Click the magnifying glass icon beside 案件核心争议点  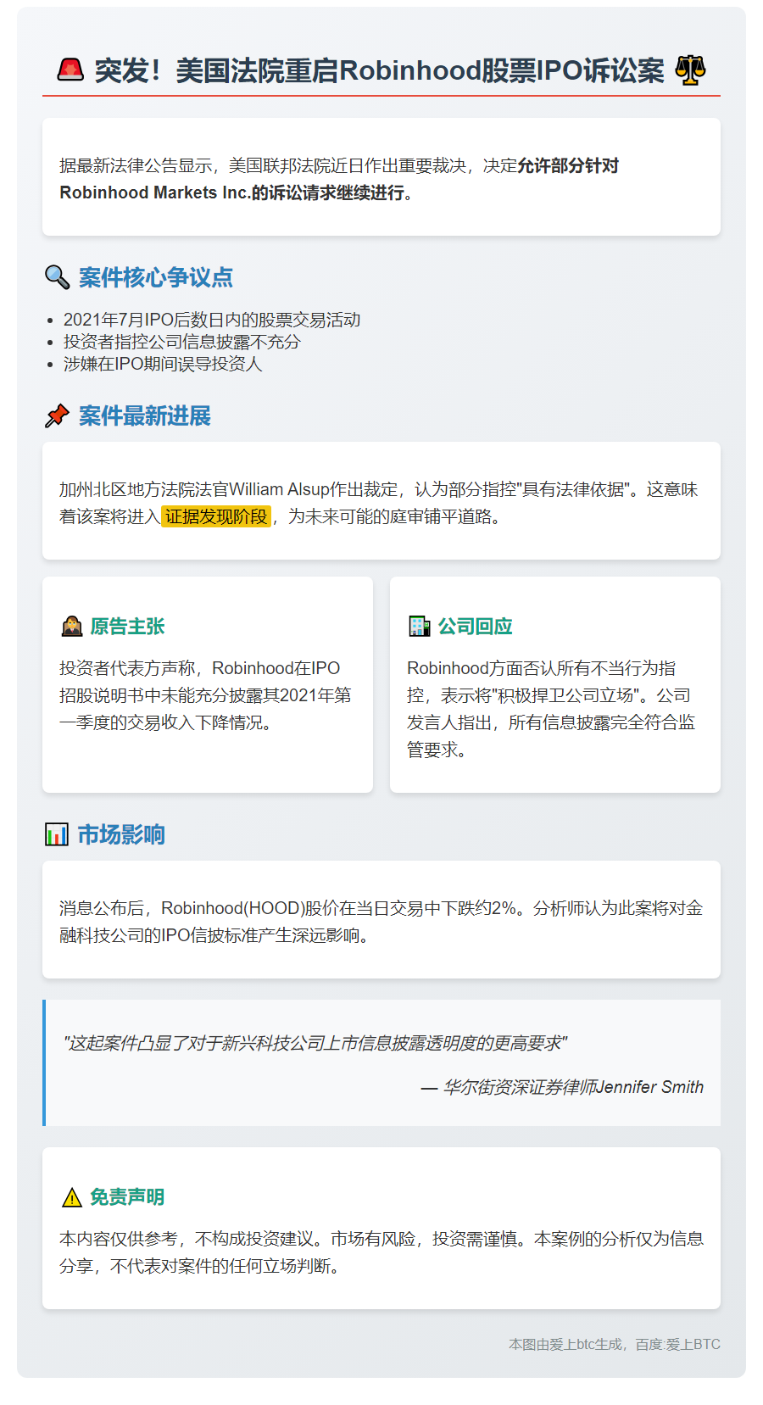coord(57,277)
